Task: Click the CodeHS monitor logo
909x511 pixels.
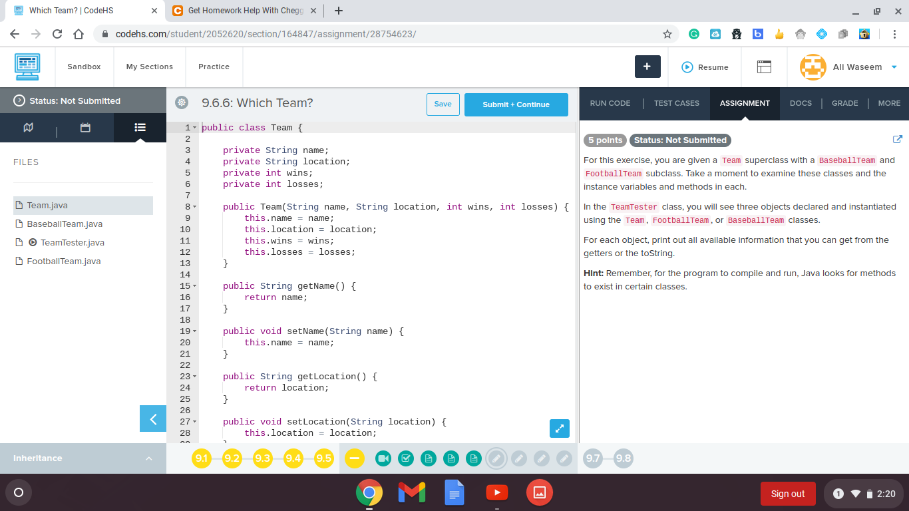Action: 27,67
